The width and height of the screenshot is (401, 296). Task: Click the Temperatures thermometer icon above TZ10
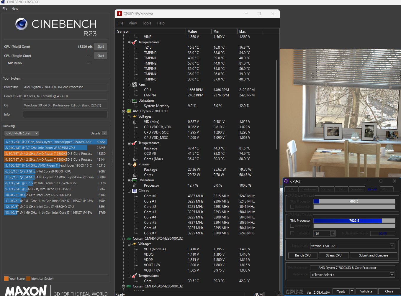(135, 42)
